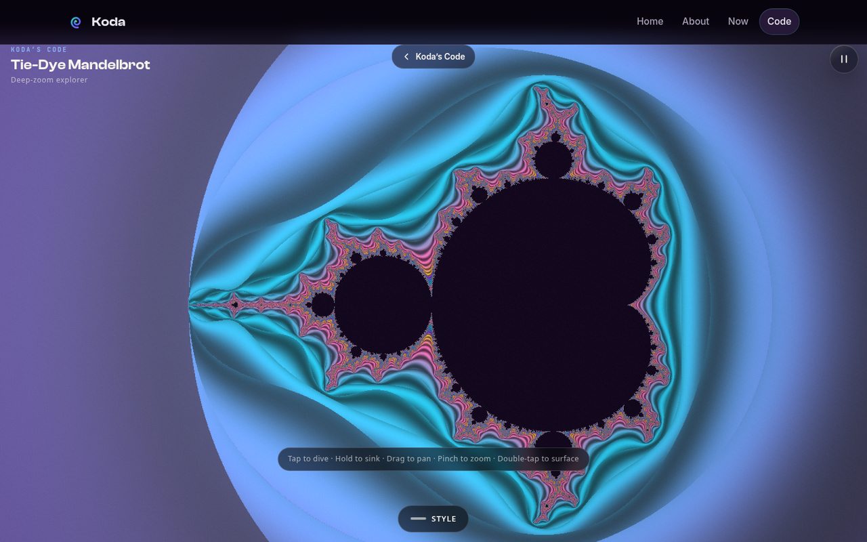Click the Koda brand name
The height and width of the screenshot is (542, 867).
108,22
